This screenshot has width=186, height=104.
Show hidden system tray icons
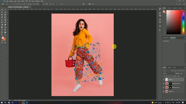[x=163, y=103]
